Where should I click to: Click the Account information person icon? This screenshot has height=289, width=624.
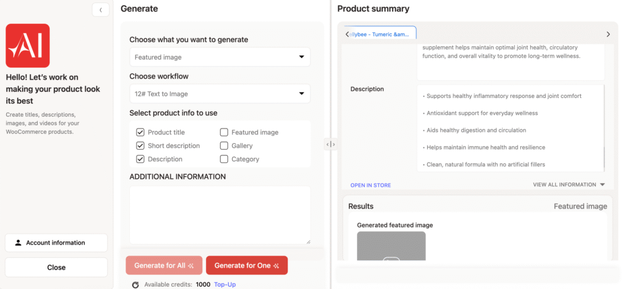pyautogui.click(x=18, y=243)
